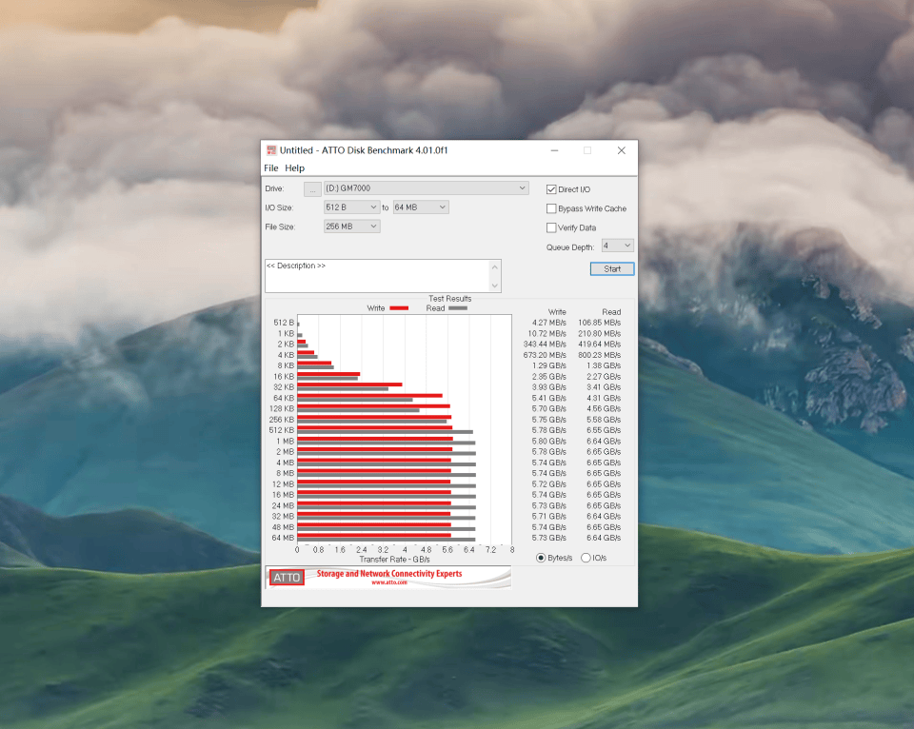914x729 pixels.
Task: Click the 343.44 MB/s write value
Action: (x=545, y=344)
